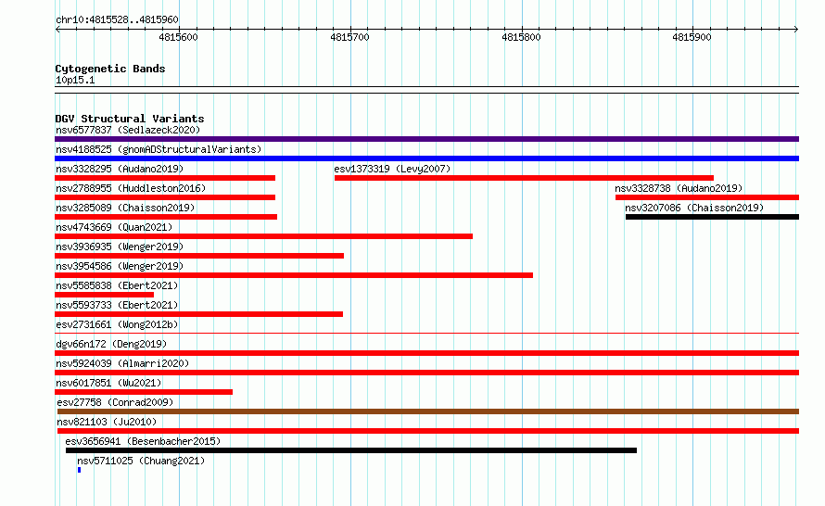Click the ruler's left arrow end

click(57, 30)
